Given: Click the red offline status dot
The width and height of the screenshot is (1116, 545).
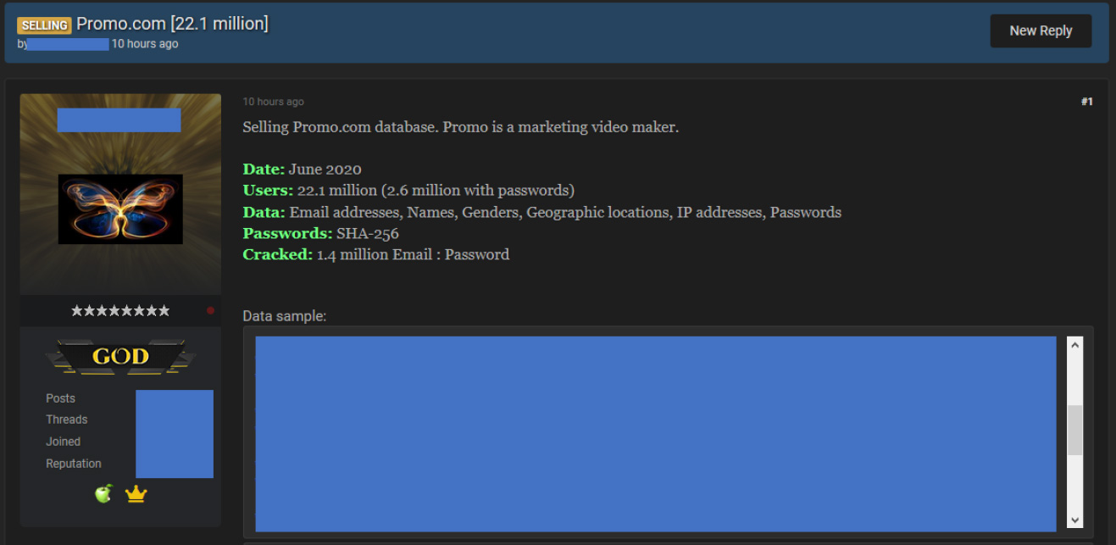Looking at the screenshot, I should [210, 311].
